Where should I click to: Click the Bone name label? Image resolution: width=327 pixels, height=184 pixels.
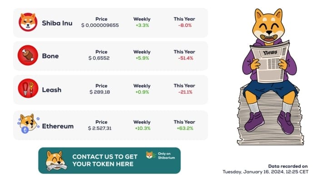(50, 56)
